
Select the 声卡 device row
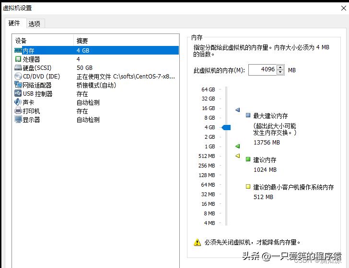pos(96,102)
